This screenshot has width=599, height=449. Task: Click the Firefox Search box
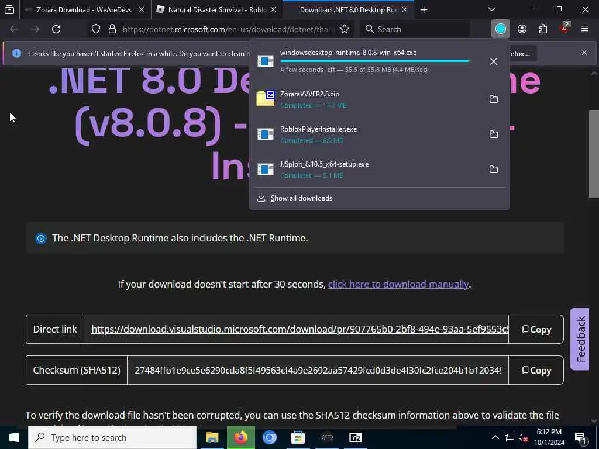tap(415, 29)
